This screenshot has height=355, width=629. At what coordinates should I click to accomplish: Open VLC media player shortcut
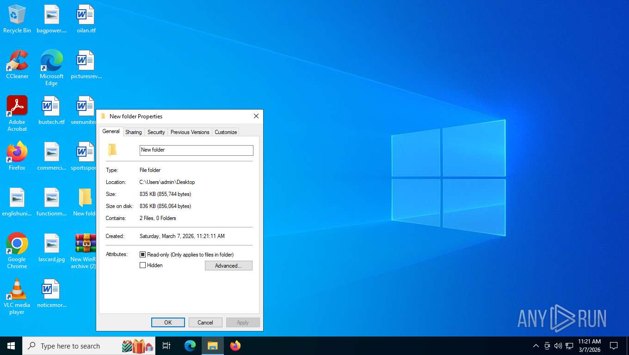17,297
